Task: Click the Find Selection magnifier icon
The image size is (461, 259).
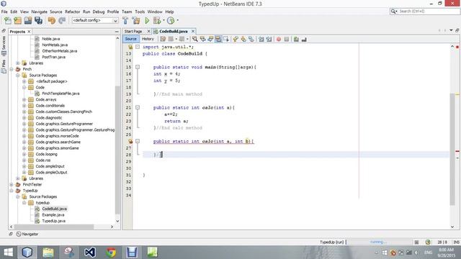Action: 194,39
